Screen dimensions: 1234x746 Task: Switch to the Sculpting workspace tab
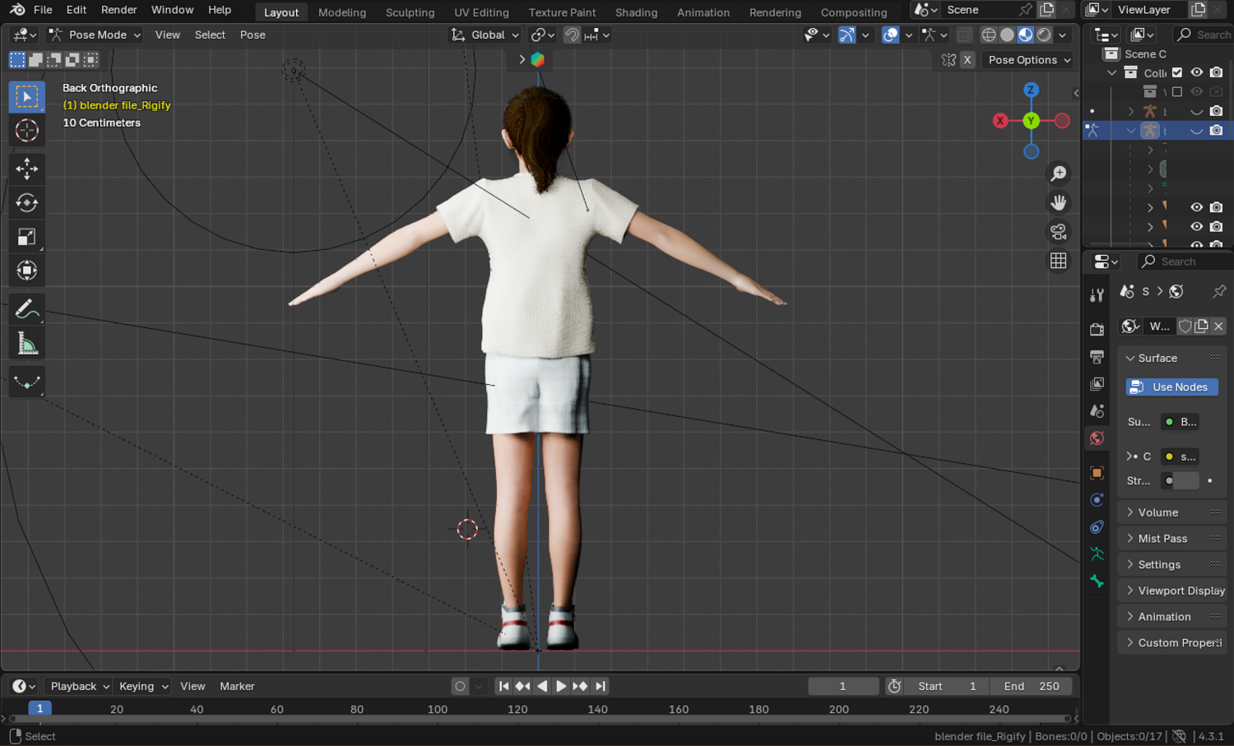click(x=410, y=12)
